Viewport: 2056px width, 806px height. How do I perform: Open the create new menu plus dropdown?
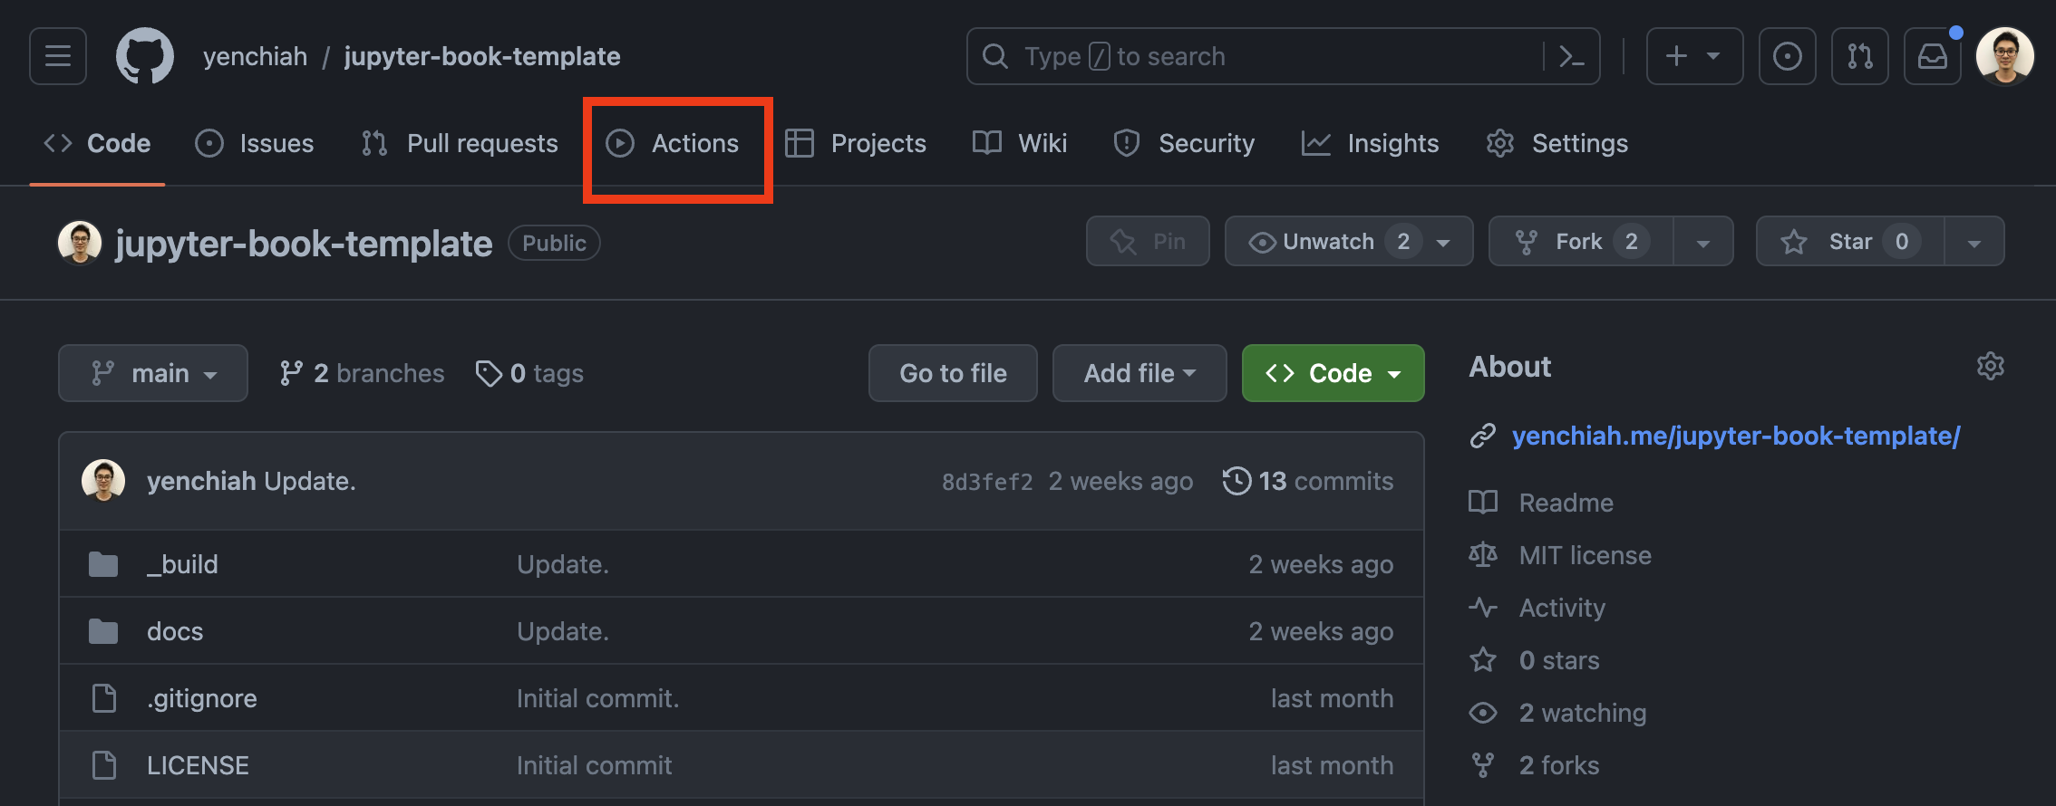pyautogui.click(x=1693, y=55)
